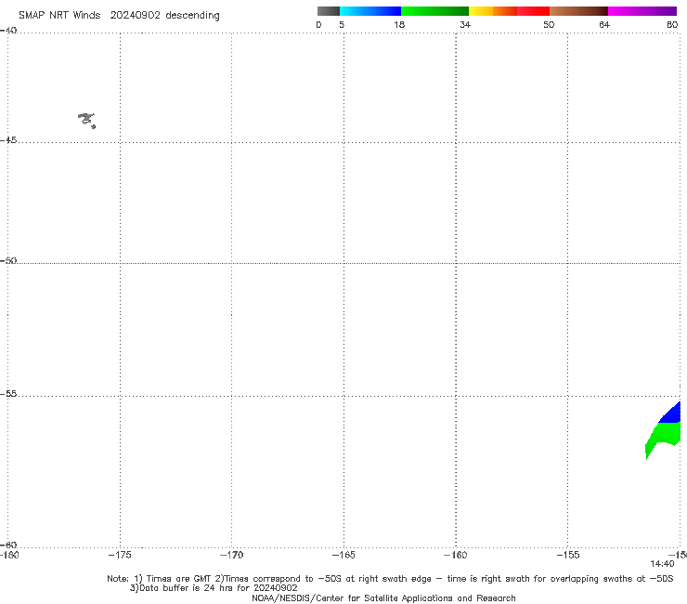The height and width of the screenshot is (604, 687).
Task: Click the title text 'SMAP NRT Winds'
Action: [x=59, y=16]
